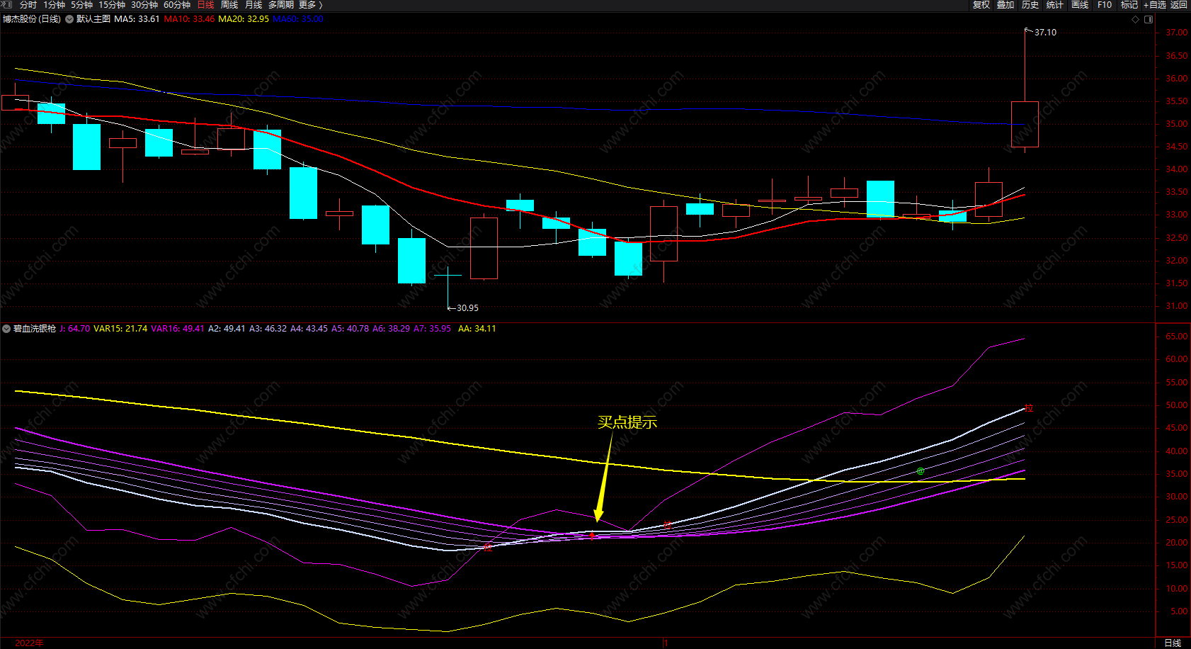Screen dimensions: 1191x649
Task: Click the VAR16: 49.41 value
Action: [x=178, y=329]
